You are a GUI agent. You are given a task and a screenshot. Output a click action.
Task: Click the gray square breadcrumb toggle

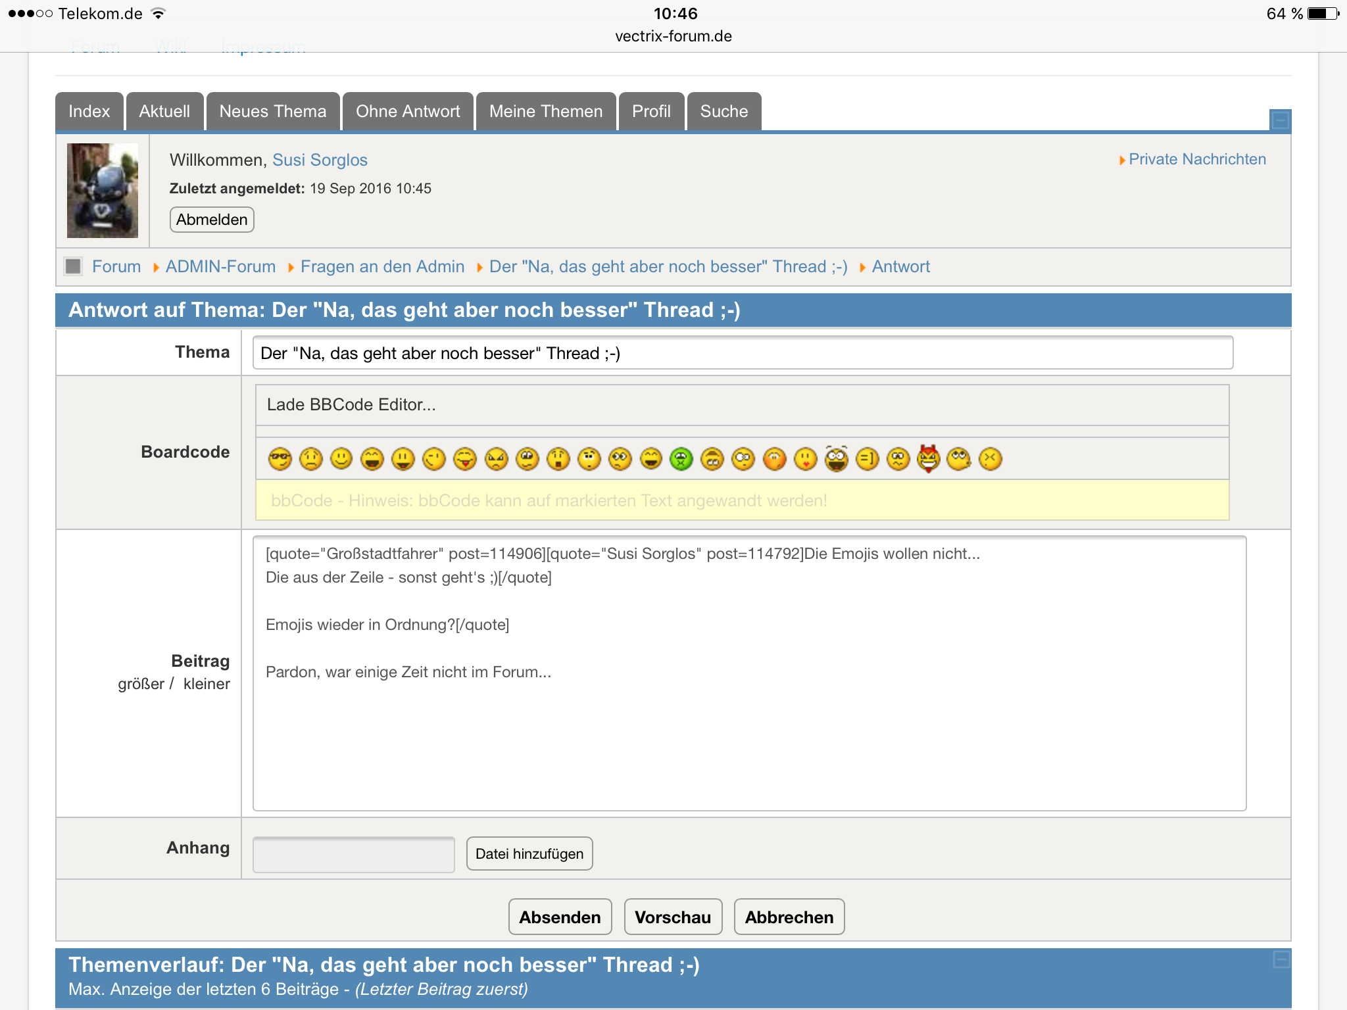coord(73,266)
